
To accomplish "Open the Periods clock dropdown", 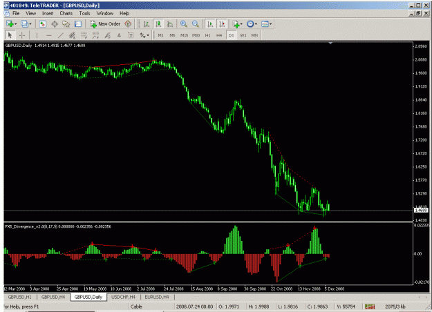I will 252,24.
